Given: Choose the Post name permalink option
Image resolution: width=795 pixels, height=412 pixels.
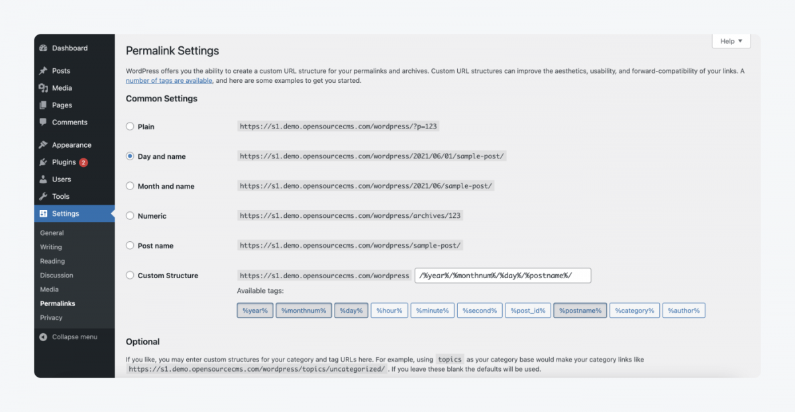Looking at the screenshot, I should (130, 246).
